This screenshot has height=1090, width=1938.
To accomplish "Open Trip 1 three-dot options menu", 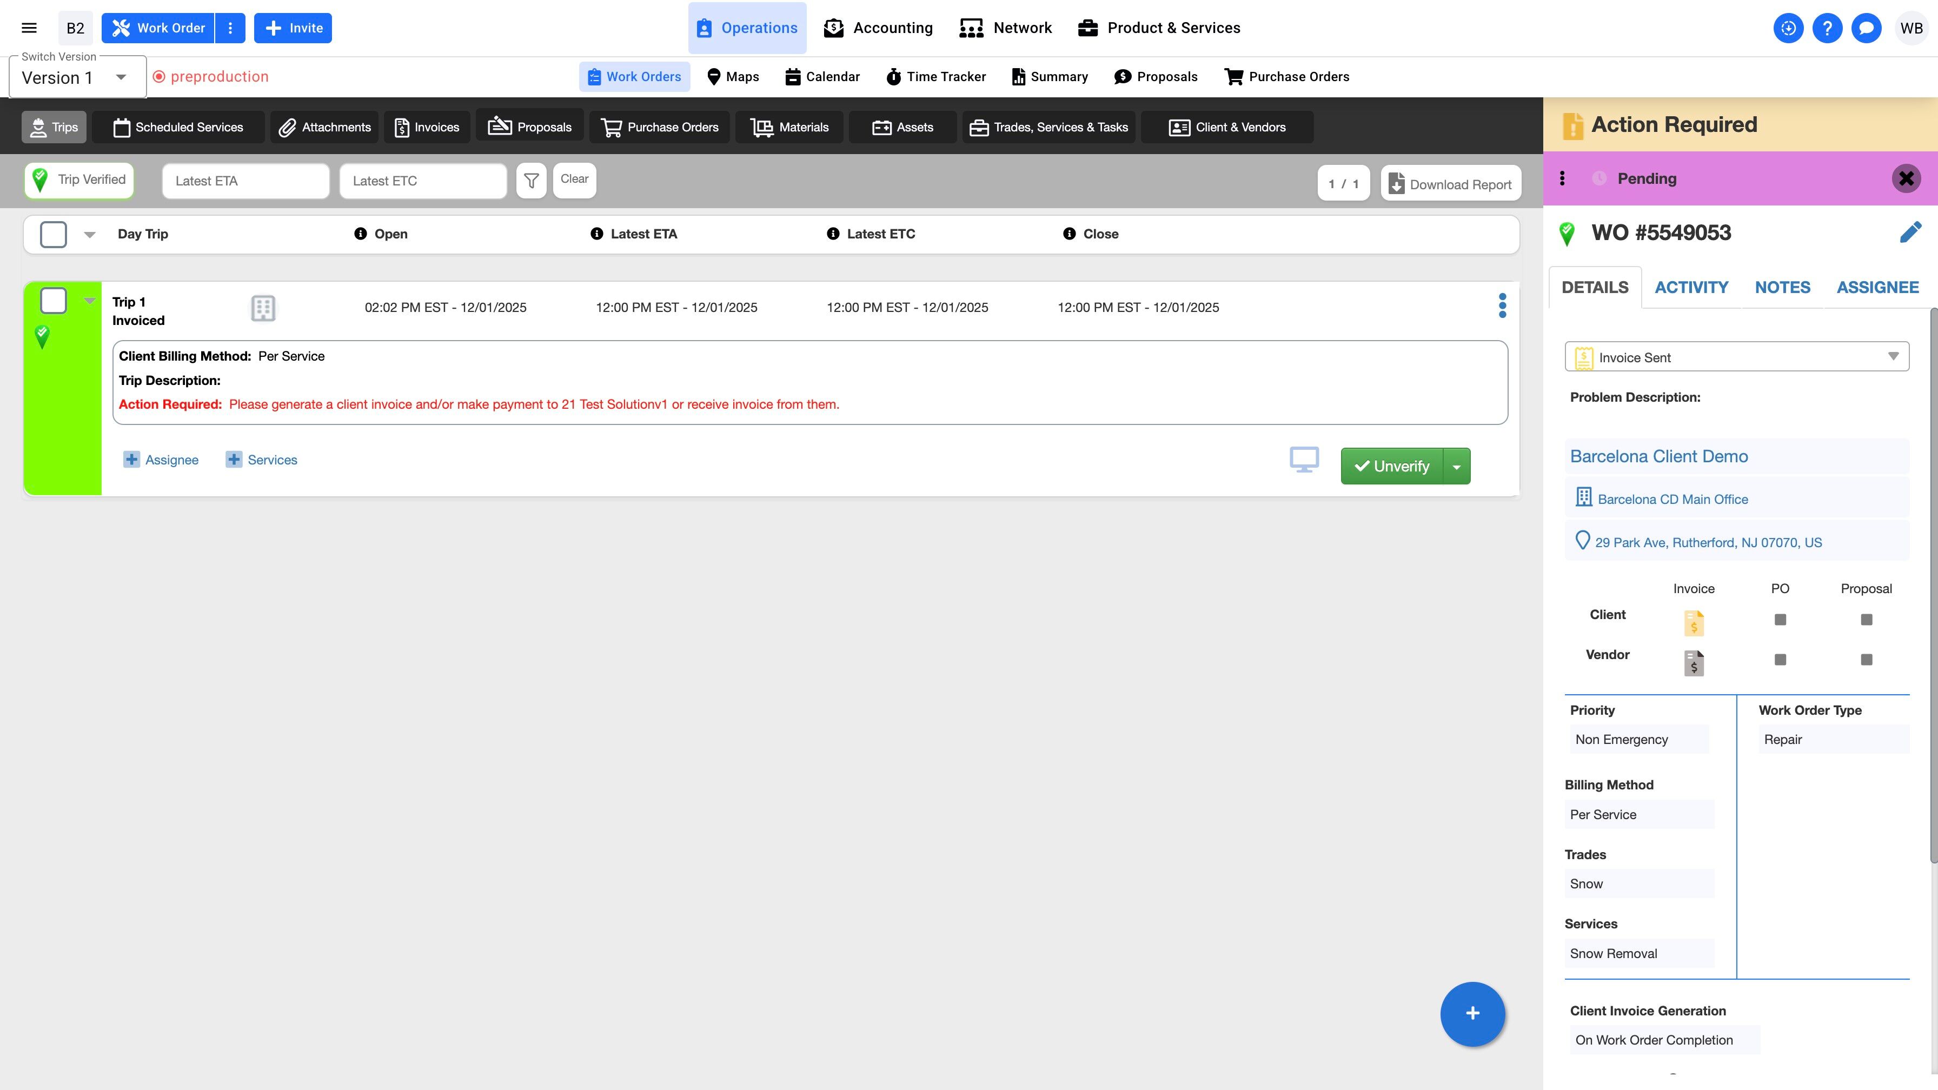I will [x=1502, y=305].
